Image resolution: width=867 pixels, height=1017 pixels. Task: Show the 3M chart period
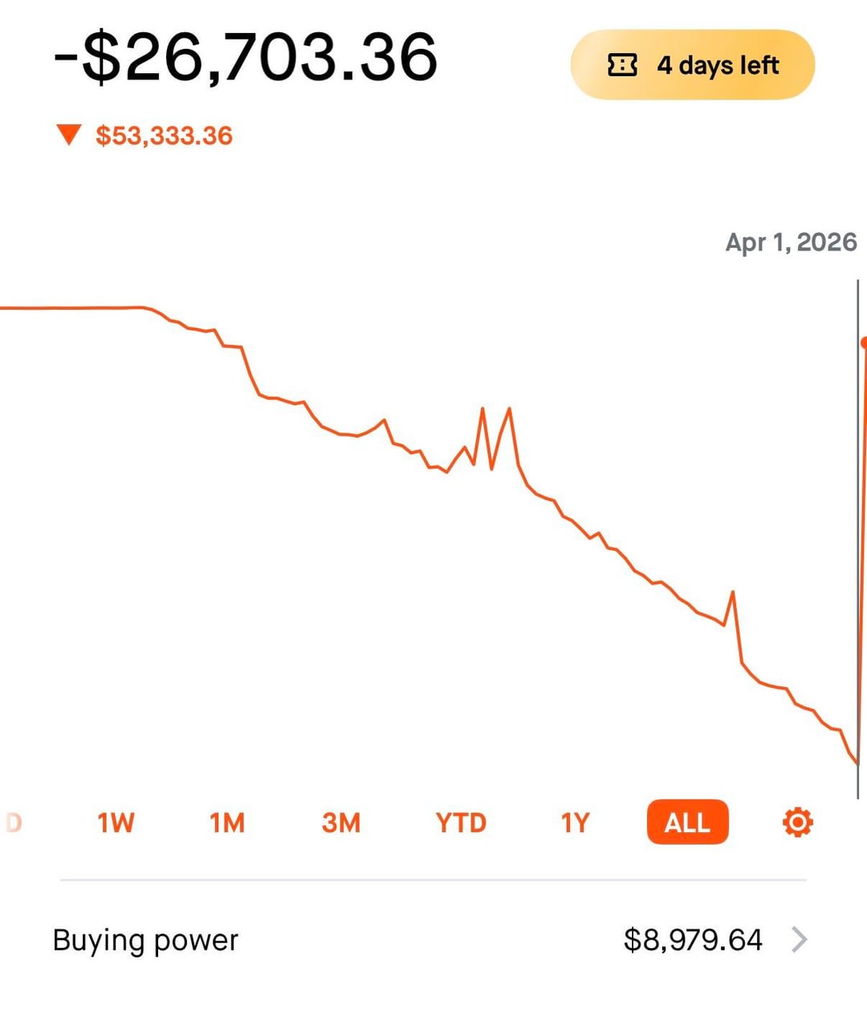click(x=341, y=823)
